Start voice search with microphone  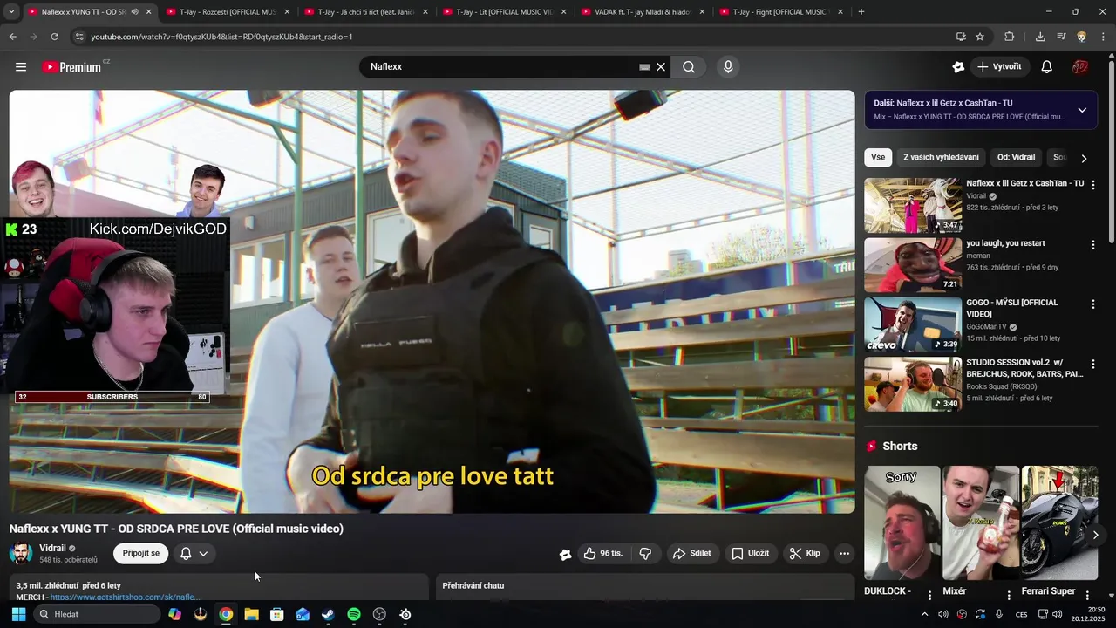coord(728,67)
